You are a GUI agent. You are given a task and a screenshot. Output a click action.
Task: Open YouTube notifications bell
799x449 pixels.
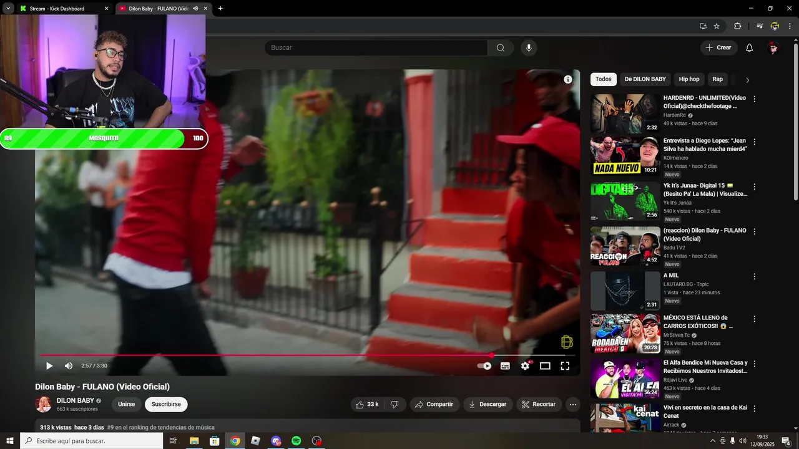[750, 48]
